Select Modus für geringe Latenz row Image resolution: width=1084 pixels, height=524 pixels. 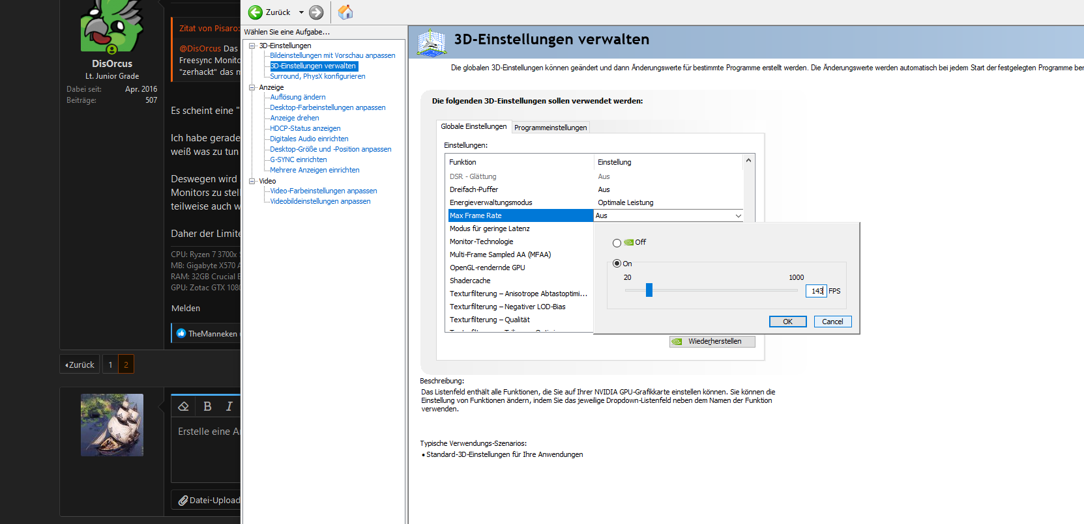(x=520, y=228)
